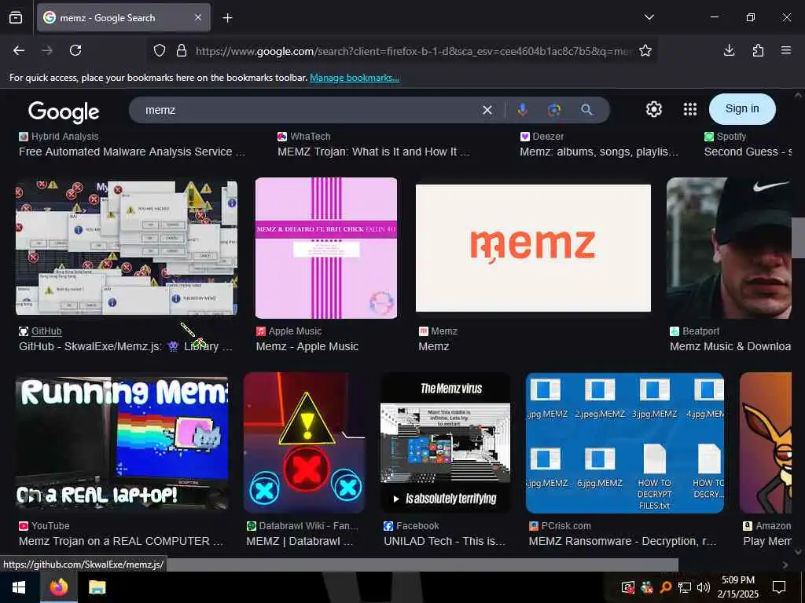Open the Hybrid Analysis result title

131,152
